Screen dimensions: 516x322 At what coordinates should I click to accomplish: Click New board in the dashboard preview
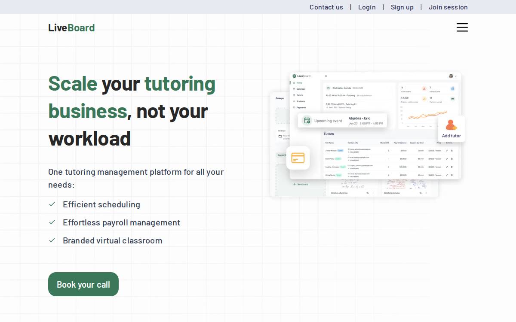click(x=301, y=184)
